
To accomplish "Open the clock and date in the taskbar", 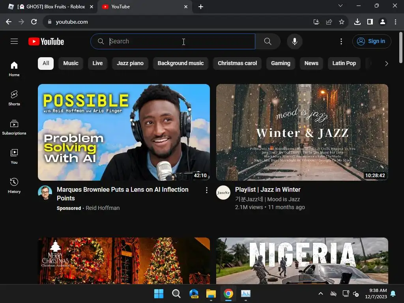I will coord(376,294).
